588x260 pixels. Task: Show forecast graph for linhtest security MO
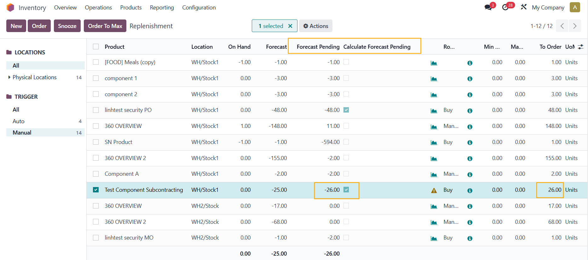[x=434, y=238]
